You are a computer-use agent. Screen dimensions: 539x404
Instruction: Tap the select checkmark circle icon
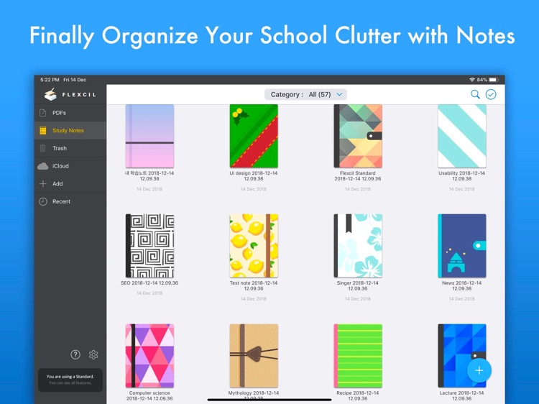pos(491,94)
